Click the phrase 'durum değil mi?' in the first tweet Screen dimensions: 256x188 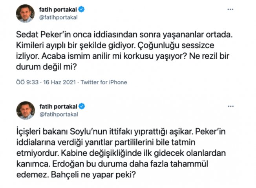pos(46,67)
